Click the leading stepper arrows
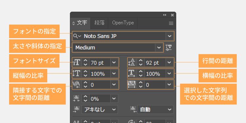The image size is (246, 123). point(141,62)
